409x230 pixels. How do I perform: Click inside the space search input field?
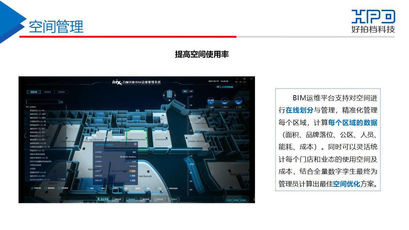[x=42, y=102]
